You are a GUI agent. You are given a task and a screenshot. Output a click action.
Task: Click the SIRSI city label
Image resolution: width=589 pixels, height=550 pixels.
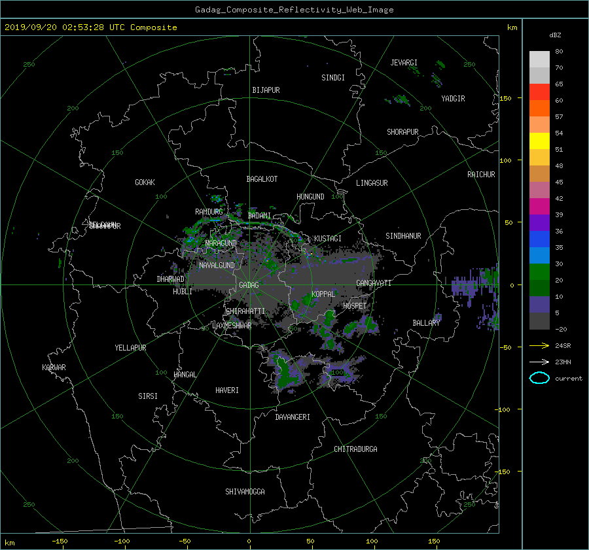148,396
